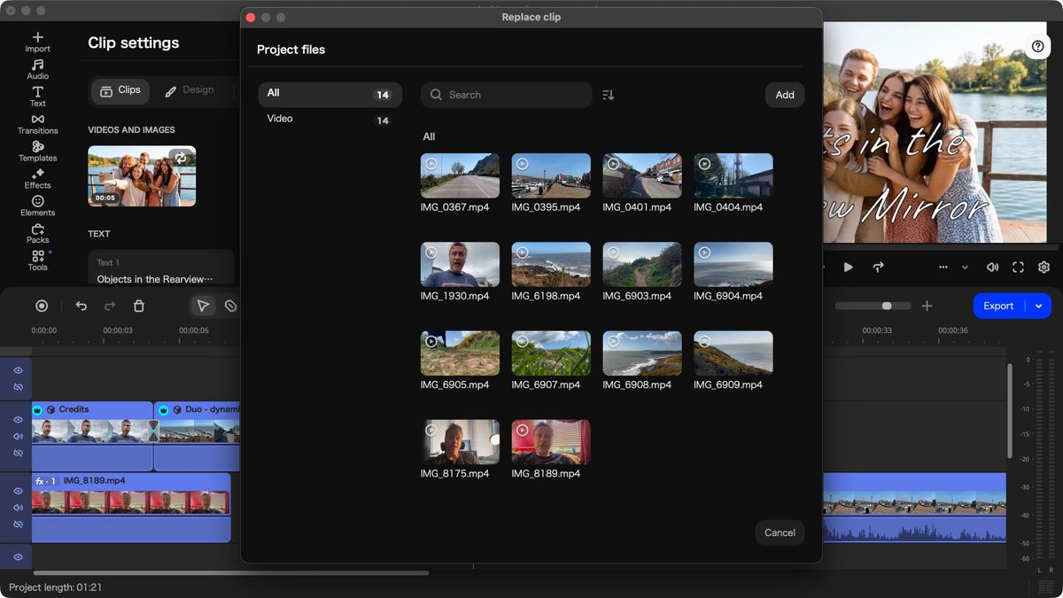
Task: Click the fx badge on the IMG_8189.mp4 clip
Action: (45, 481)
